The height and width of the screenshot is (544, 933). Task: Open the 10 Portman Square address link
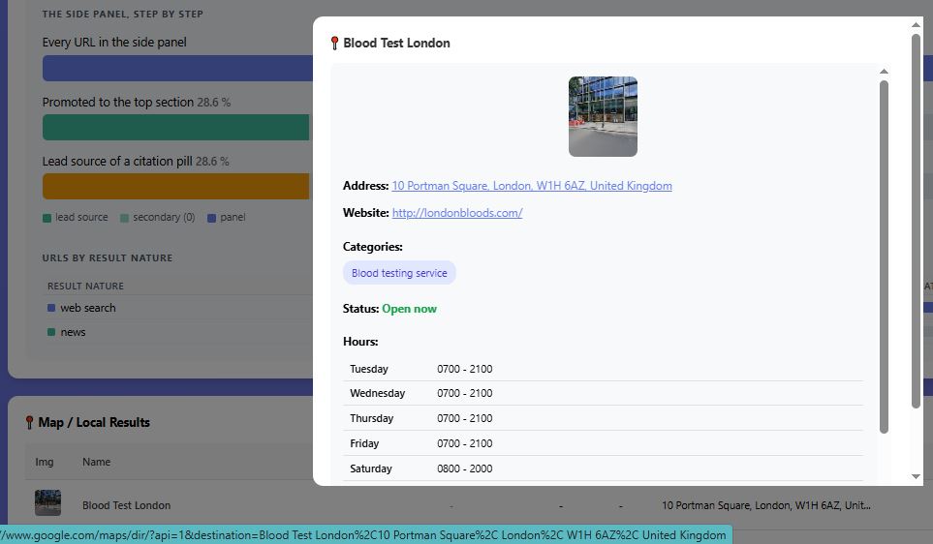[532, 186]
